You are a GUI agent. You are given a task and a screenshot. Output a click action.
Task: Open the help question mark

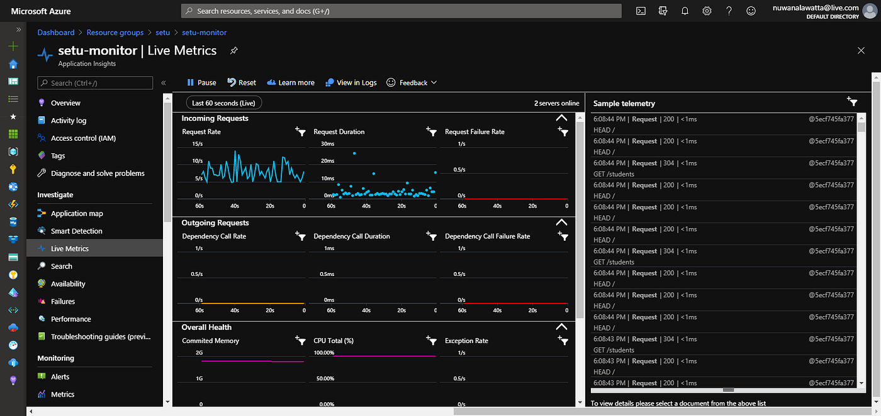tap(729, 11)
